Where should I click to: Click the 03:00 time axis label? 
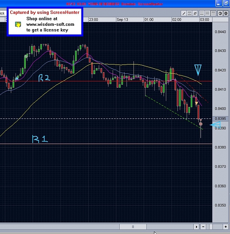[x=204, y=20]
